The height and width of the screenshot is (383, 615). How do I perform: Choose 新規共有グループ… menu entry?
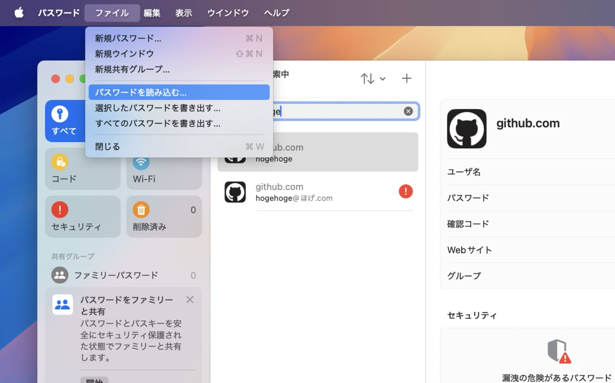(x=179, y=69)
